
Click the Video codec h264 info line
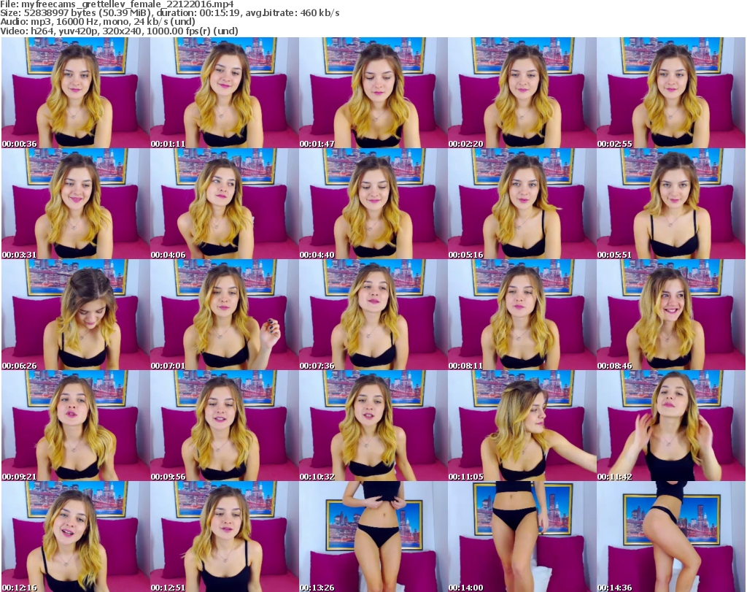120,31
